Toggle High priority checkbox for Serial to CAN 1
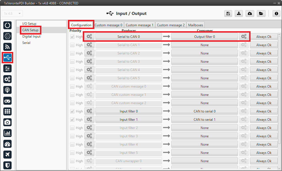The image size is (282, 171). pos(72,45)
